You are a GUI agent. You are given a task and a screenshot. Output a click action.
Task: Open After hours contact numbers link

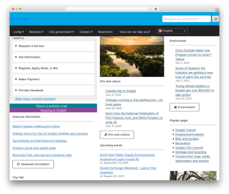35,99
